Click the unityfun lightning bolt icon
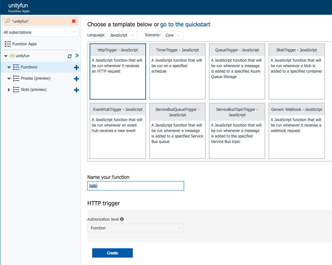332x265 pixels. coord(12,56)
